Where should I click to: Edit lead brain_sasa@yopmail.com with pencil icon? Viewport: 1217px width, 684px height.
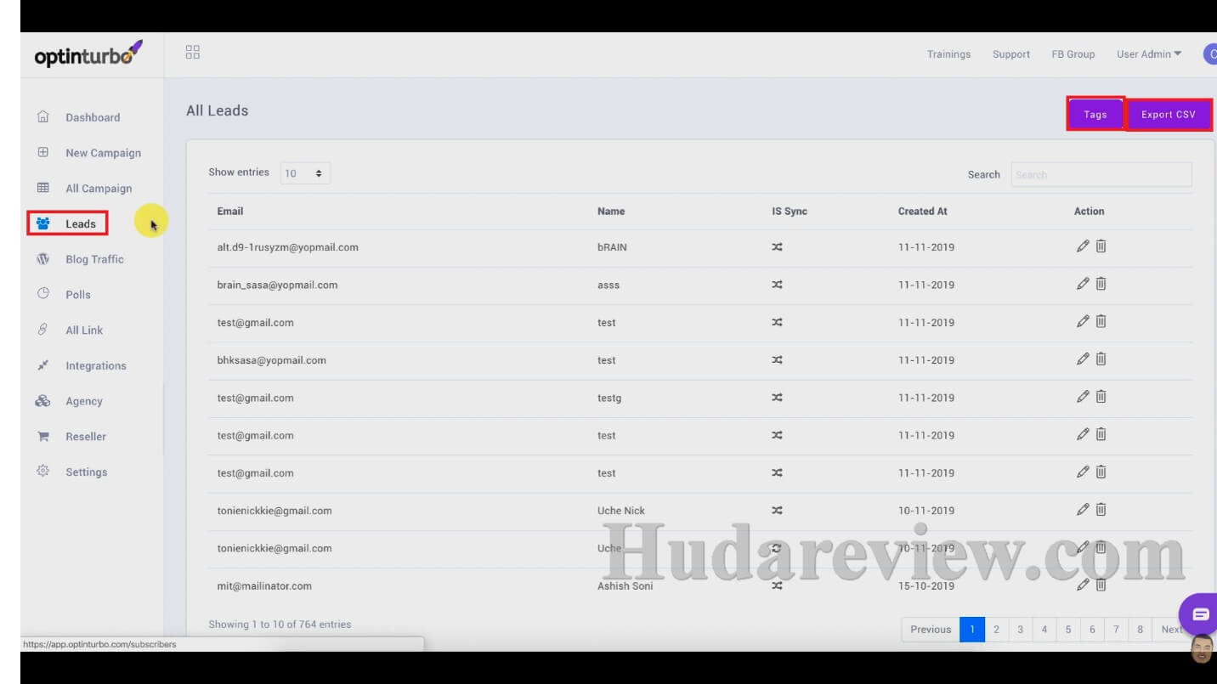click(1083, 284)
